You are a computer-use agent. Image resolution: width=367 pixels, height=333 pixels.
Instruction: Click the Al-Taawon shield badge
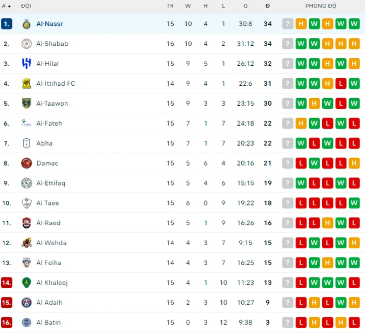click(x=26, y=104)
